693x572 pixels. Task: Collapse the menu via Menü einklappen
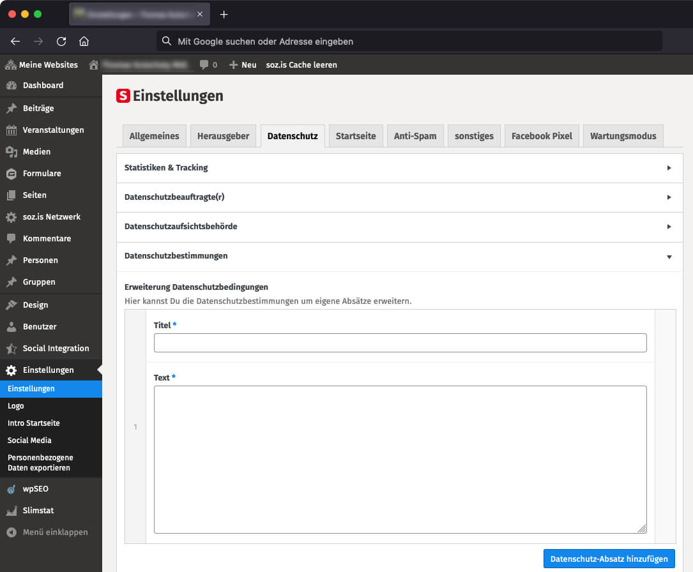55,532
